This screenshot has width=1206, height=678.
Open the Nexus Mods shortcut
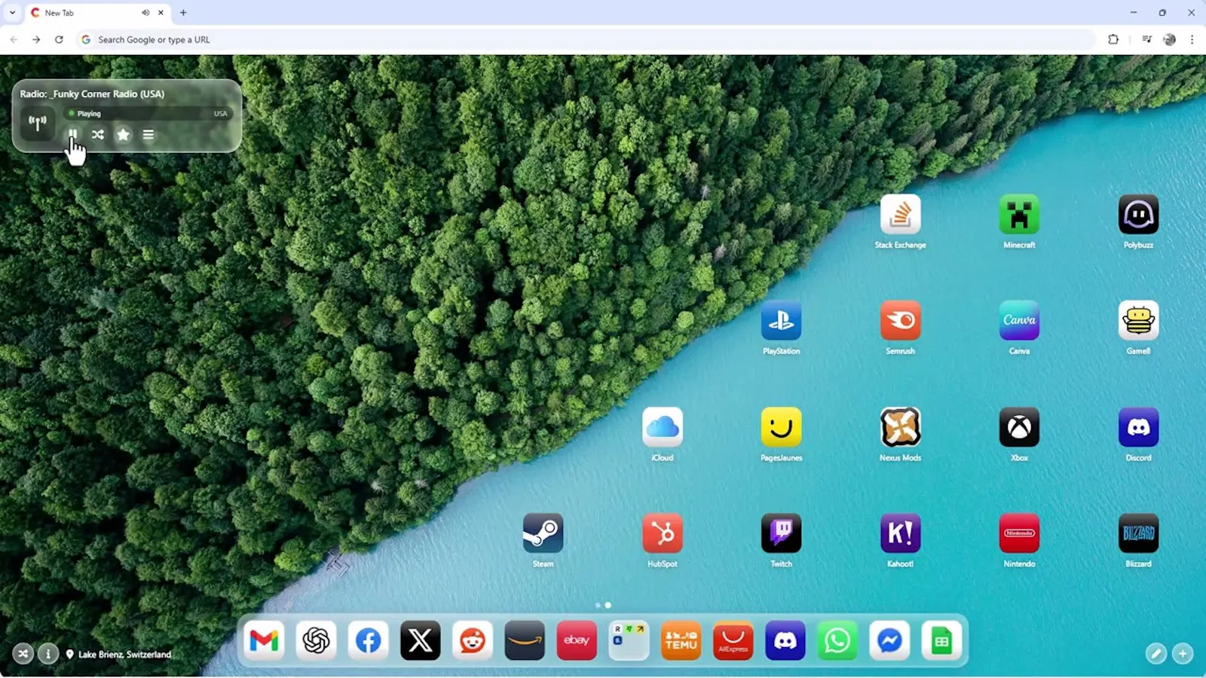(900, 427)
